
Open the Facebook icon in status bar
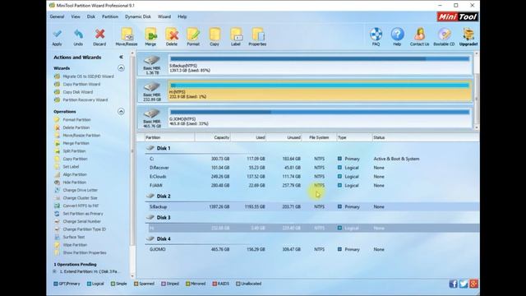(453, 284)
